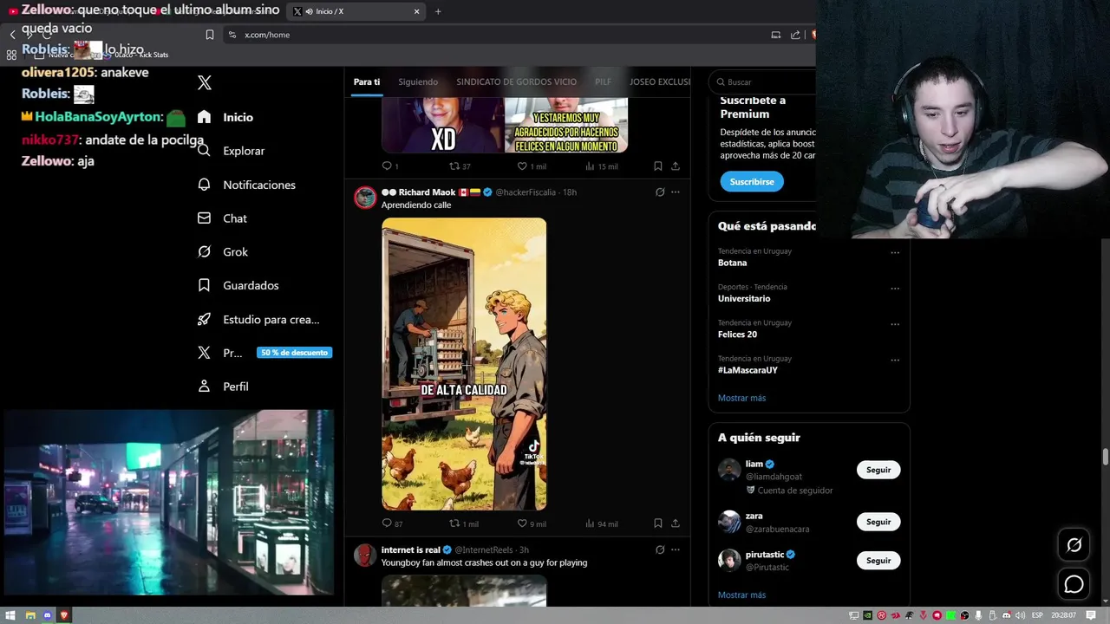Switch to SINDICATO DE GORDOS VICIO tab
This screenshot has width=1110, height=624.
[x=516, y=81]
